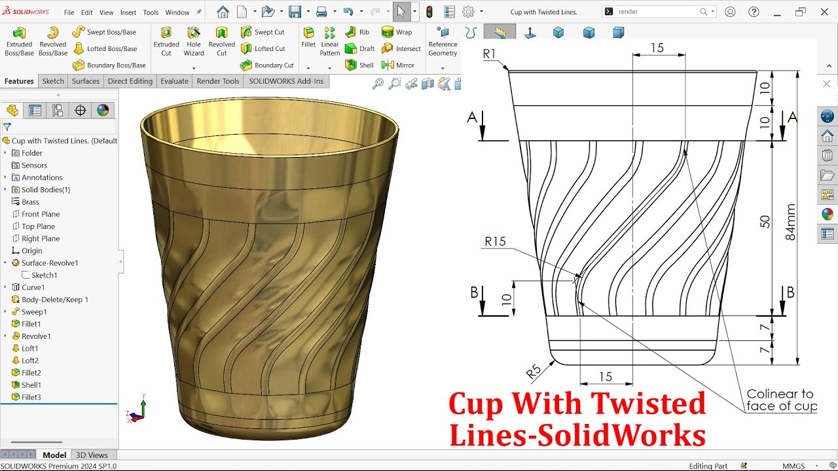Open the DisplayManager appearance sphere tab
The height and width of the screenshot is (471, 838).
[103, 111]
